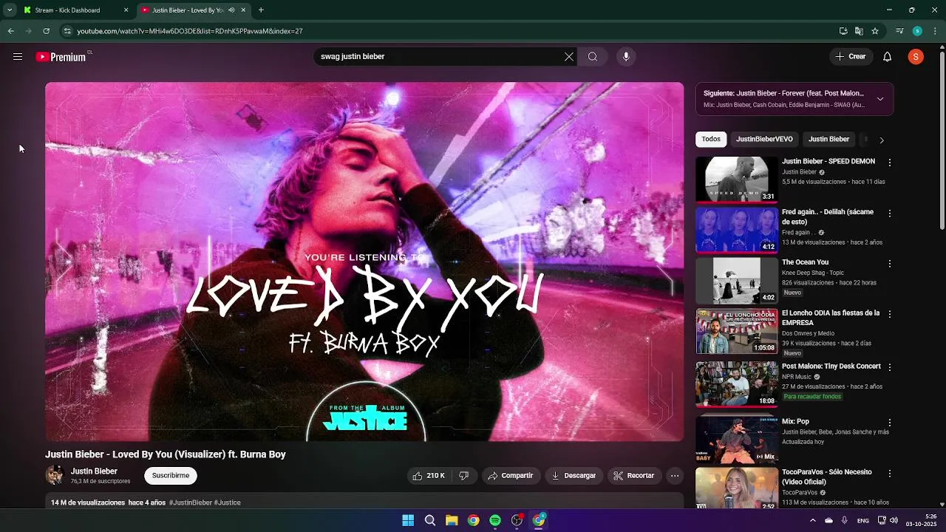Play Post Malone Tiny Desk thumbnail
Viewport: 946px width, 532px height.
pos(737,384)
